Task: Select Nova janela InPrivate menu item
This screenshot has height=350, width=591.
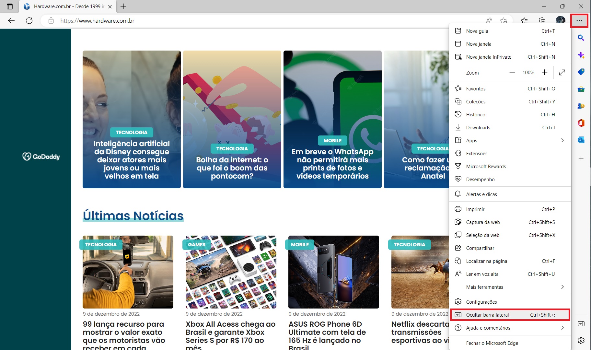Action: pos(510,57)
